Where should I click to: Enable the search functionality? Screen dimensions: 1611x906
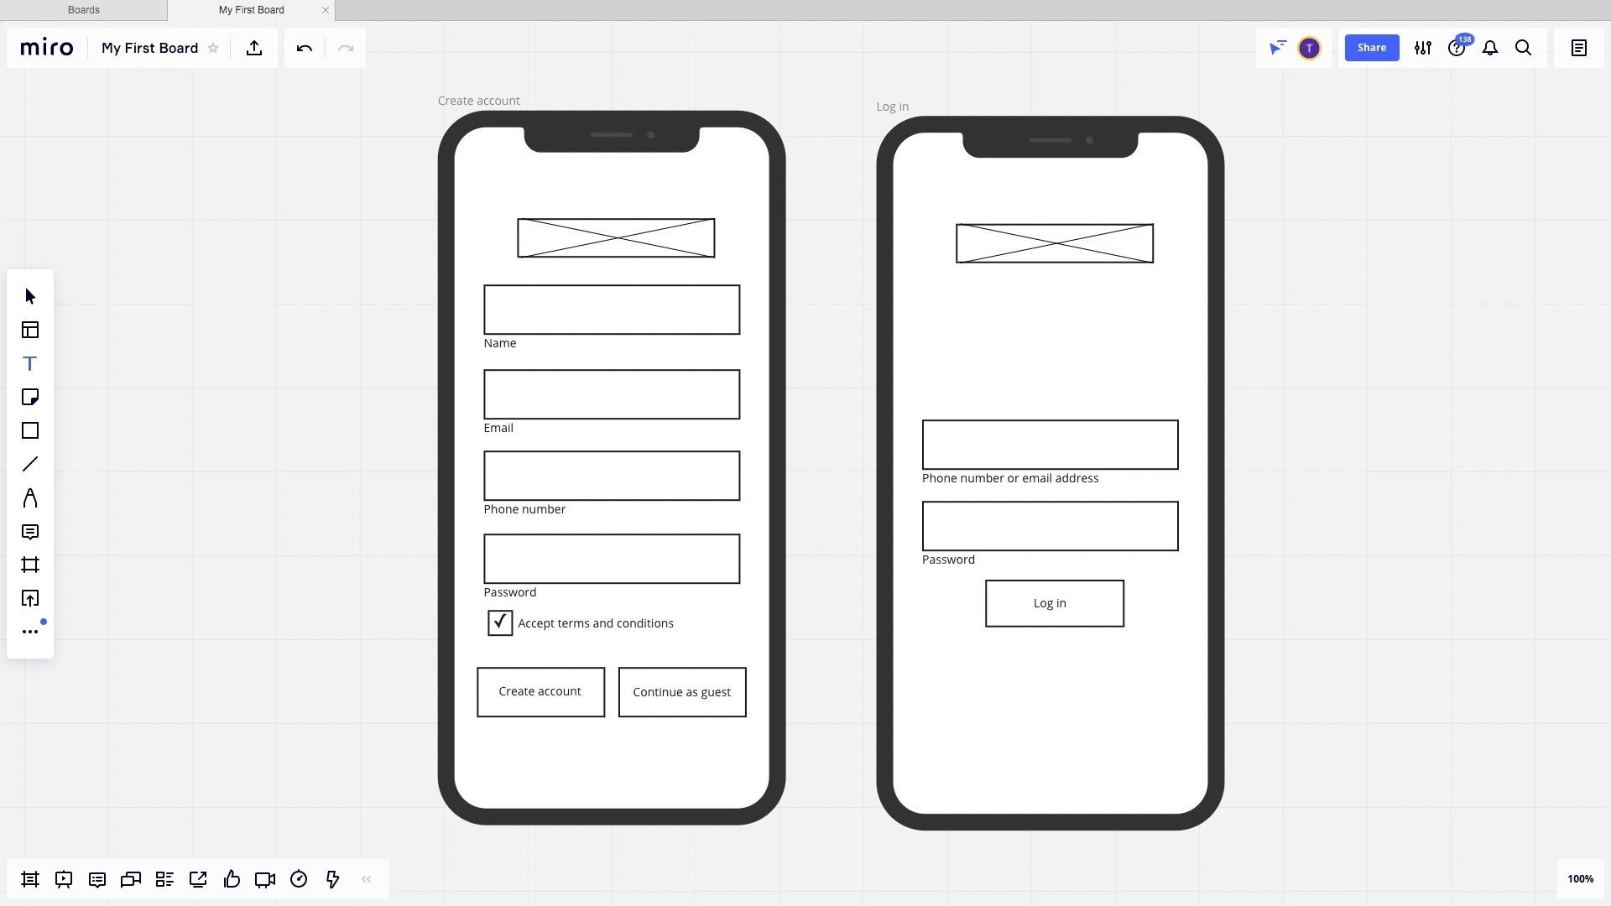pyautogui.click(x=1524, y=48)
